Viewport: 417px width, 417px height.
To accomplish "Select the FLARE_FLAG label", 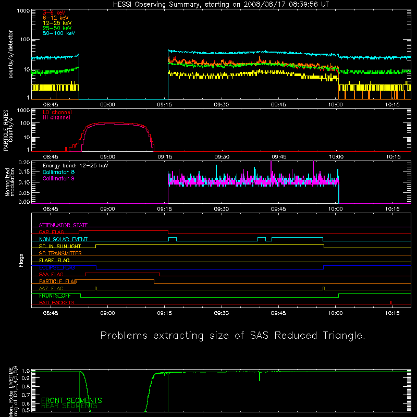I will click(54, 260).
